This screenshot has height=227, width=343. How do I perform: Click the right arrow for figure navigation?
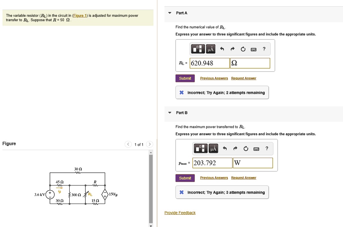pos(149,144)
